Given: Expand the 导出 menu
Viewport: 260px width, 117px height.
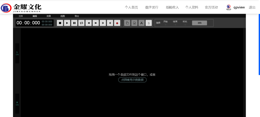Looking at the screenshot, I should click(x=77, y=16).
